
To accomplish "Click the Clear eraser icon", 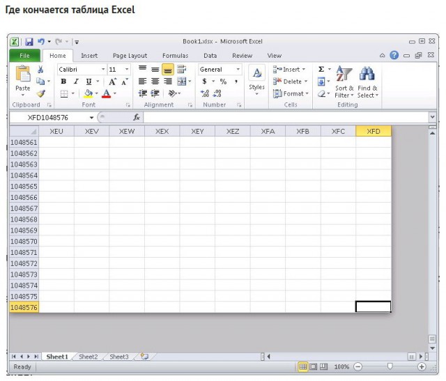I will click(x=321, y=93).
